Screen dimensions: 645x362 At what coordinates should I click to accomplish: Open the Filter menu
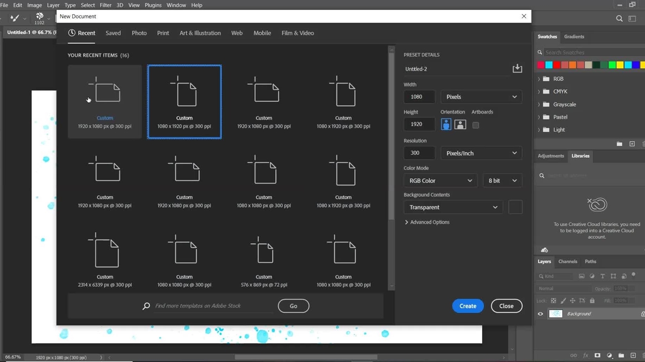105,5
